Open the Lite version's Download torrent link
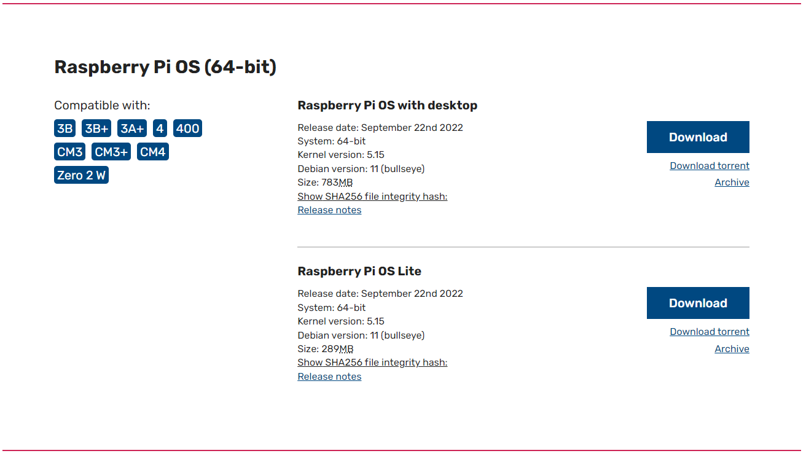 click(709, 332)
